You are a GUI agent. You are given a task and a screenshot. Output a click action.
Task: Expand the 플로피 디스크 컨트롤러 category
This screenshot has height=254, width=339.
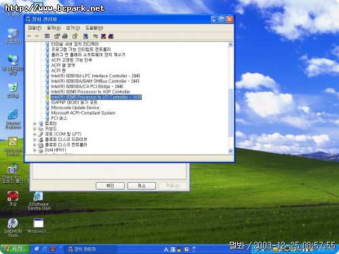tap(35, 145)
